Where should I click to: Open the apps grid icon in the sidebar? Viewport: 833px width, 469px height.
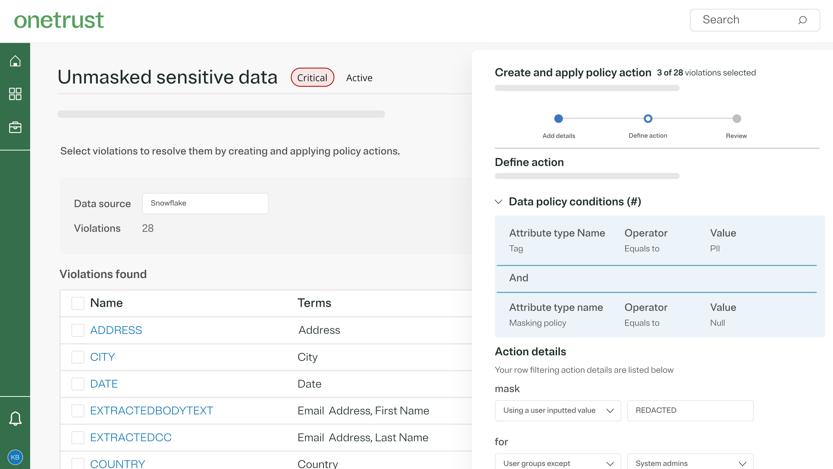[15, 94]
